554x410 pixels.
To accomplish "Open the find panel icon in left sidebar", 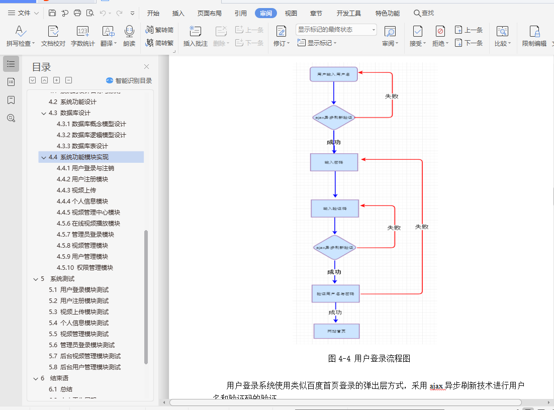I will [x=11, y=118].
